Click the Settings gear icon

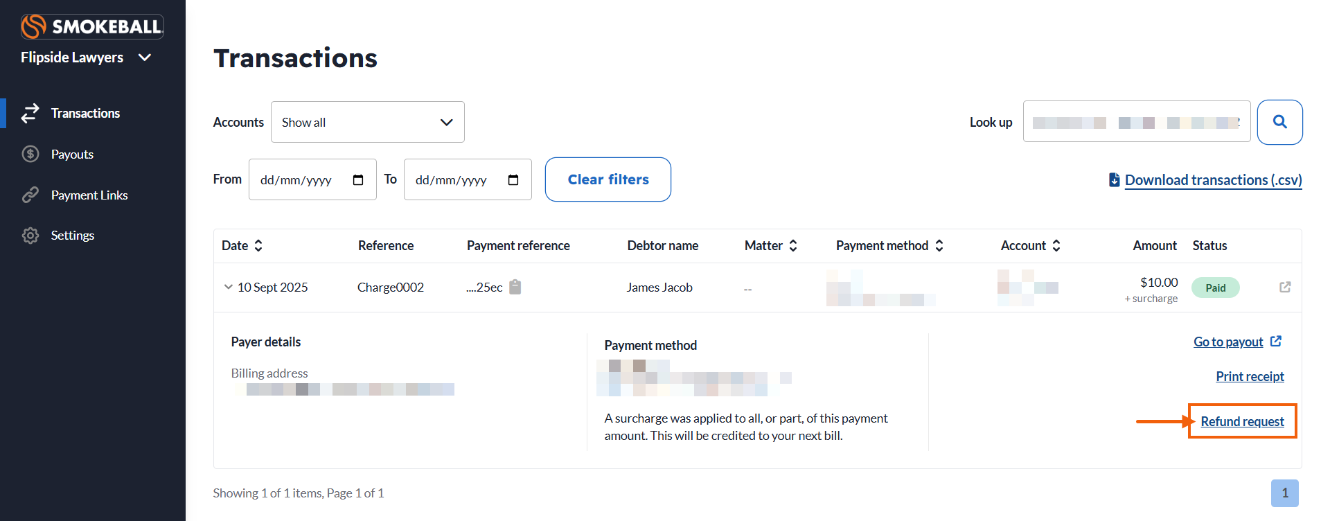tap(30, 236)
